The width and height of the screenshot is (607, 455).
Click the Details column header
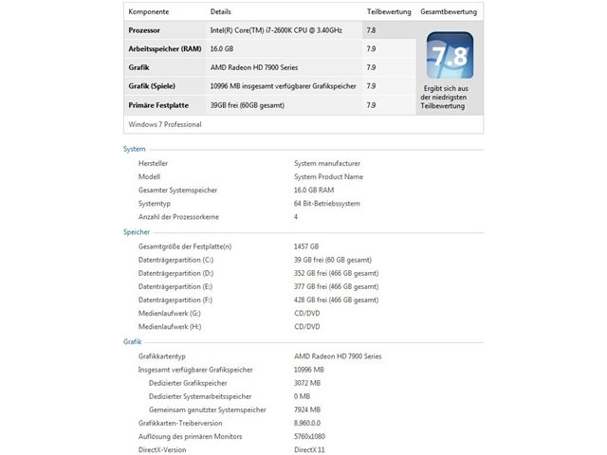tap(221, 11)
